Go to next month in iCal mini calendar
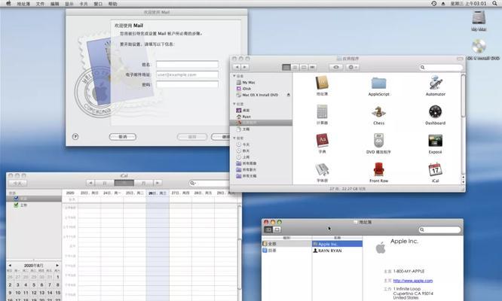Viewport: 502px width, 301px height. (x=57, y=265)
